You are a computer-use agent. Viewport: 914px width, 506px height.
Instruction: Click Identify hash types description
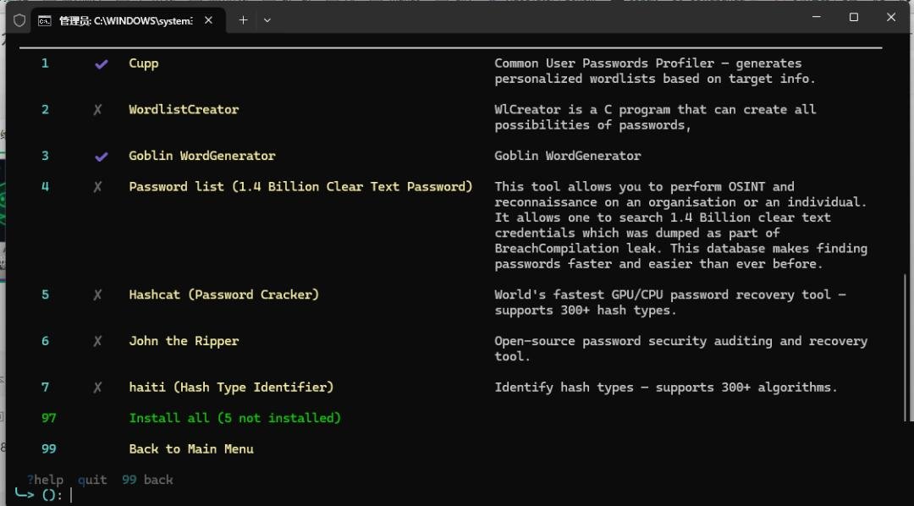pyautogui.click(x=666, y=387)
